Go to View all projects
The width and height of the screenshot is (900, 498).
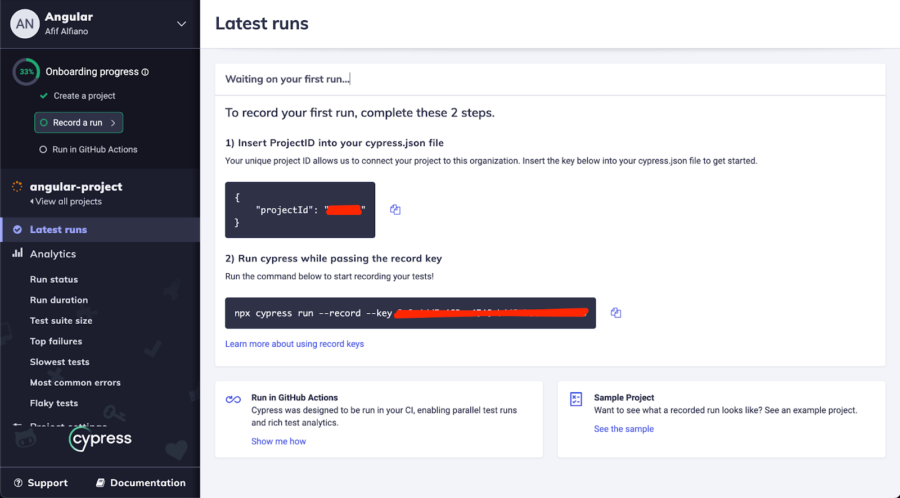[x=66, y=201]
